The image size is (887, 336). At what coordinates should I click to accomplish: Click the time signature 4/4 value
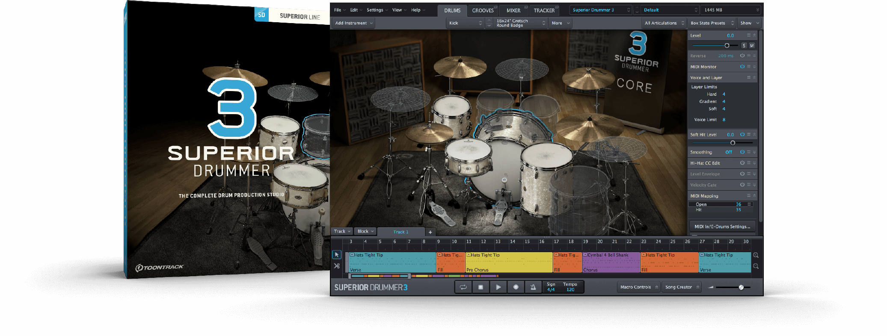pos(551,290)
